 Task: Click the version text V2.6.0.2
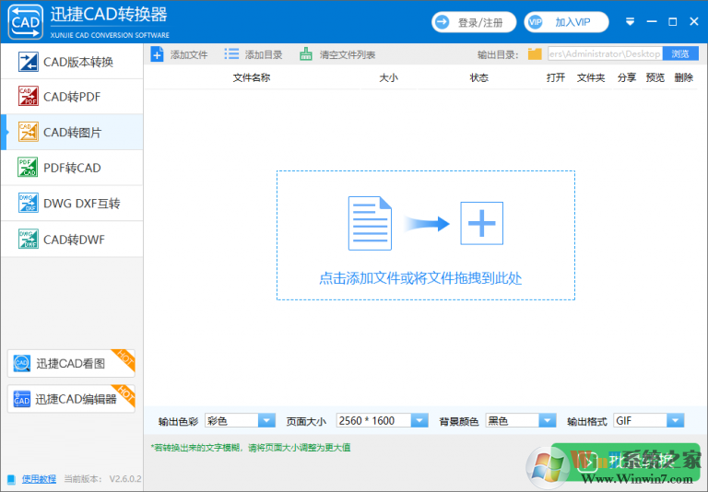[125, 479]
